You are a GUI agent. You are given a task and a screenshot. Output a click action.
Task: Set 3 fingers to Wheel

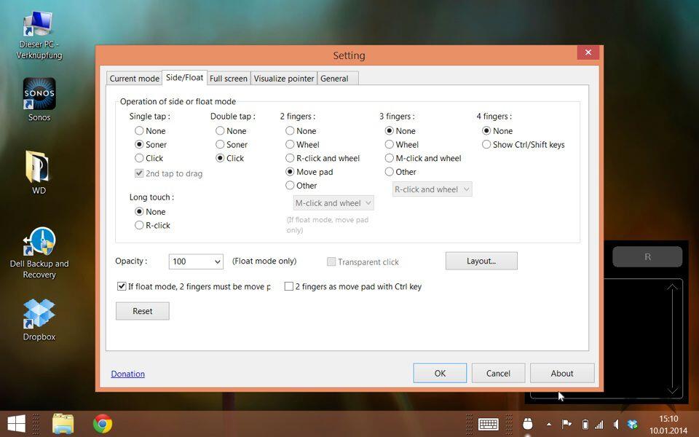[402, 144]
